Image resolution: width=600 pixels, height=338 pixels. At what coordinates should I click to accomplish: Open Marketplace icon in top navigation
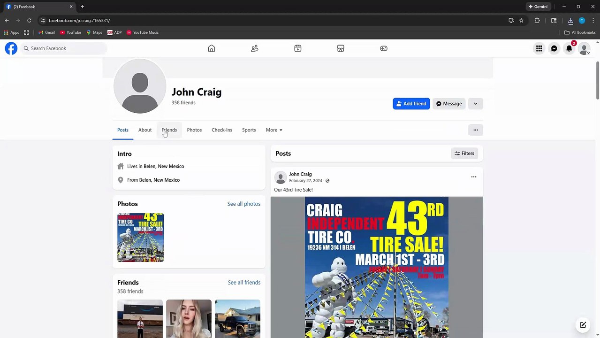[341, 48]
